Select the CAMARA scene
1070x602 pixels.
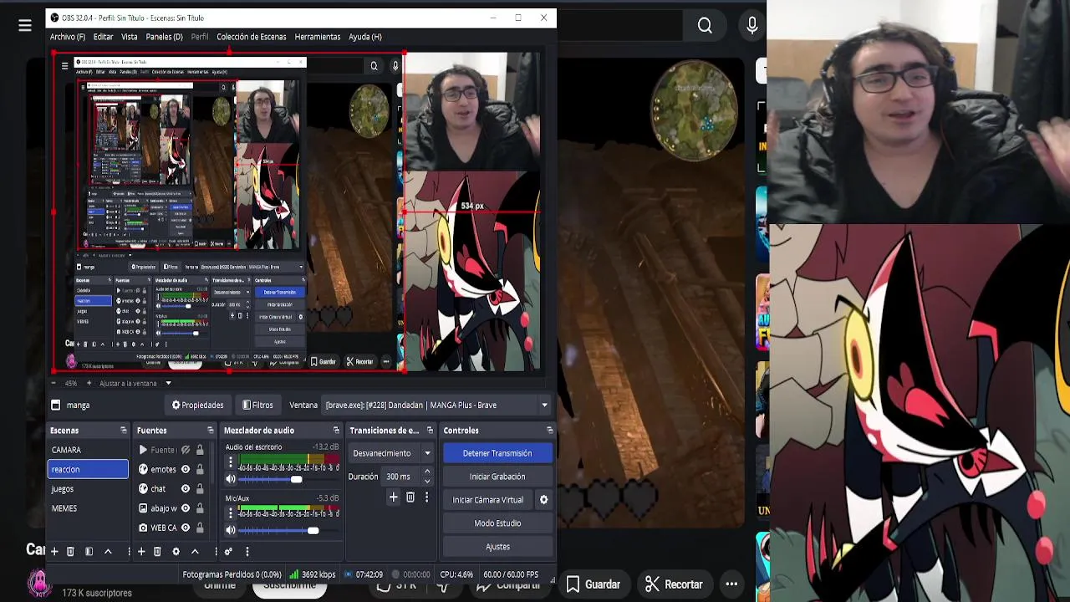[88, 450]
